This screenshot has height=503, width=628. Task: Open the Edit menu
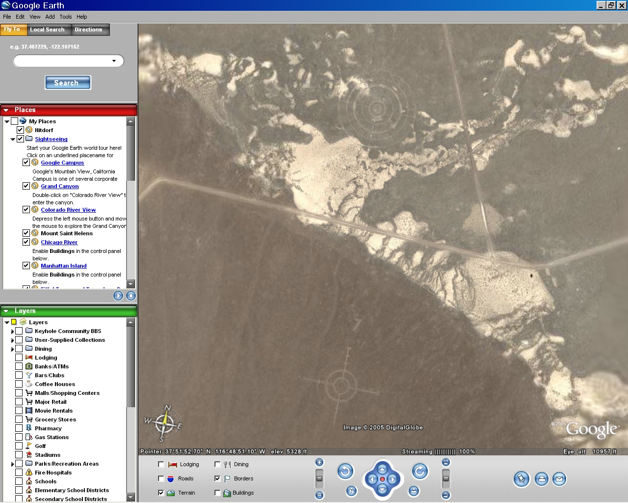20,17
